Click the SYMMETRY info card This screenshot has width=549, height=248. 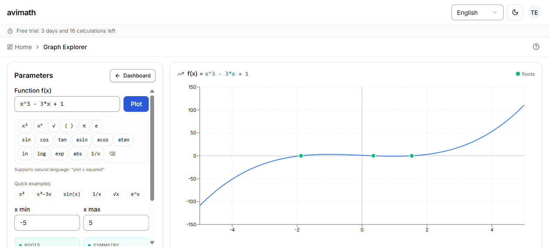coord(116,243)
